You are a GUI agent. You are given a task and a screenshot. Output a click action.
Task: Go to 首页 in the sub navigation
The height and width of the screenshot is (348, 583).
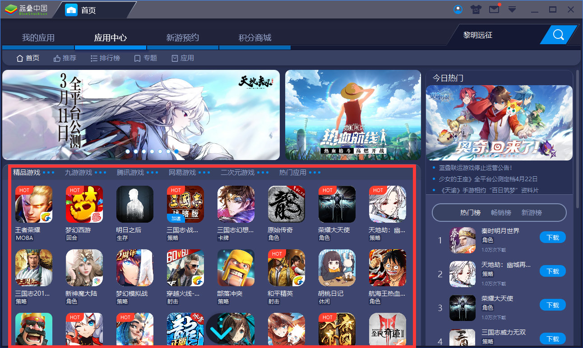pyautogui.click(x=28, y=58)
